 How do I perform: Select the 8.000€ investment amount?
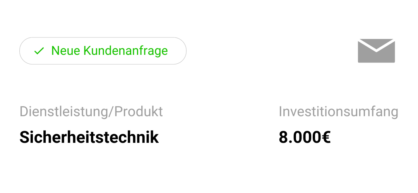point(305,137)
